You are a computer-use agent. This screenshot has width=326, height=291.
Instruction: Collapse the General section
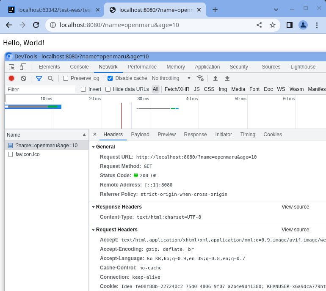click(94, 147)
